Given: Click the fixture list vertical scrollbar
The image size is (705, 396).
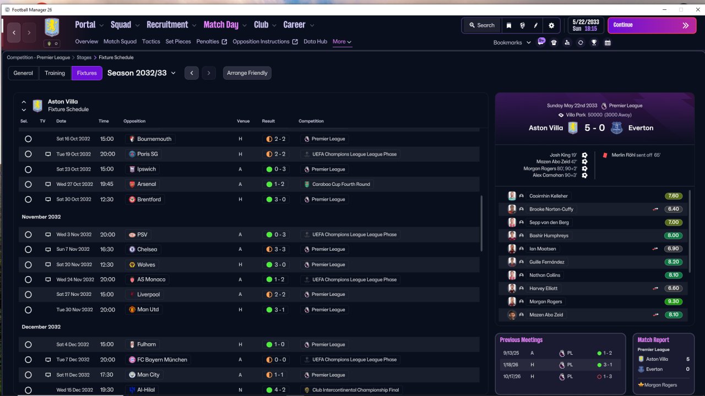Looking at the screenshot, I should 482,223.
